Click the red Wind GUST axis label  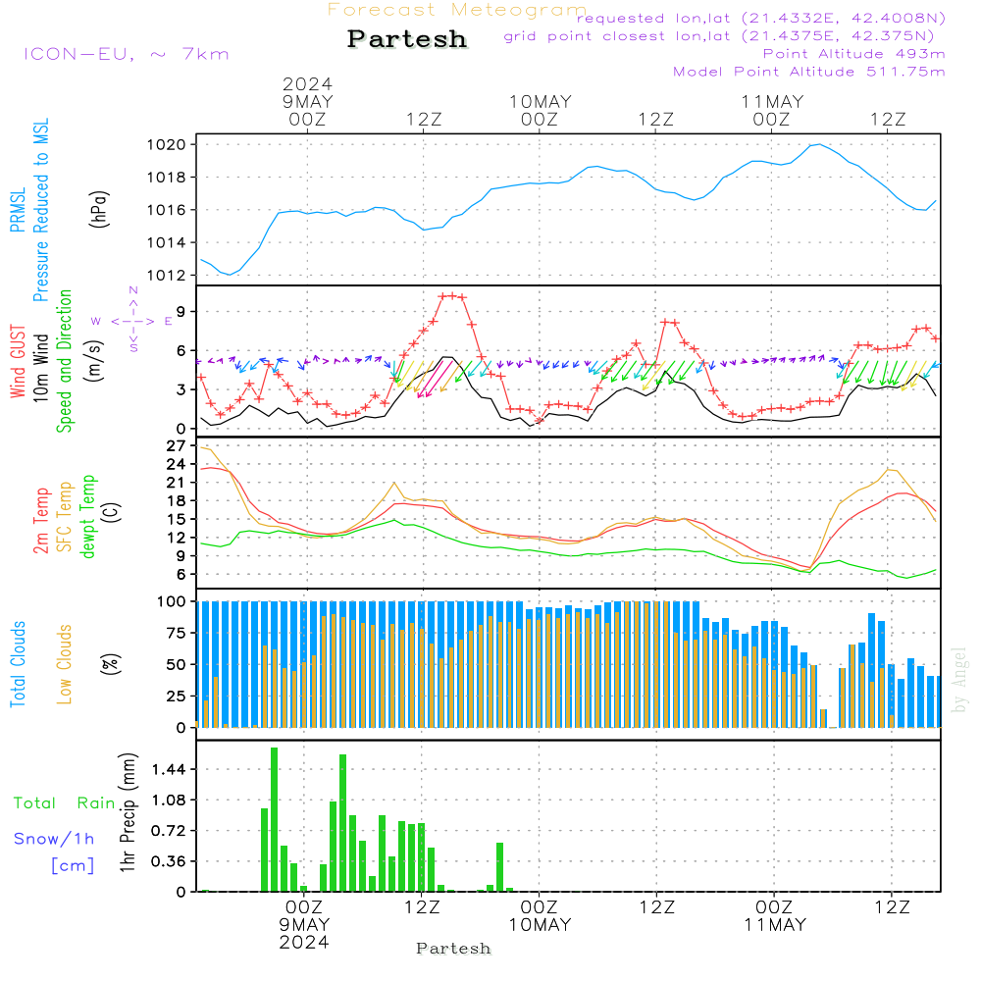coord(17,363)
